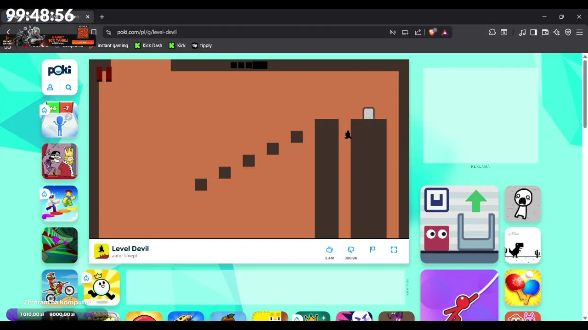Close the current browser tab
The width and height of the screenshot is (588, 330).
tap(87, 17)
